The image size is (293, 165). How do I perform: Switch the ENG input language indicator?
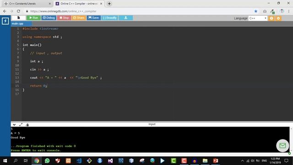pyautogui.click(x=264, y=161)
